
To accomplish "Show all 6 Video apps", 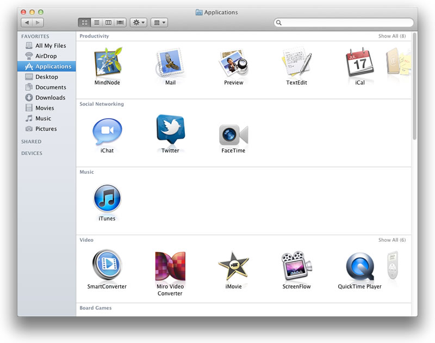I will coord(391,240).
